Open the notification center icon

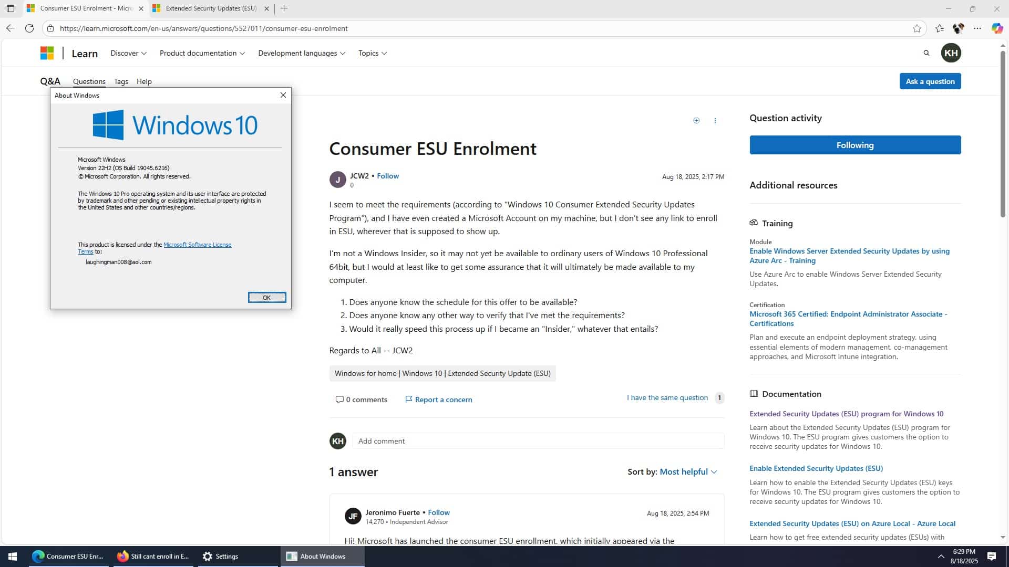[x=992, y=556]
